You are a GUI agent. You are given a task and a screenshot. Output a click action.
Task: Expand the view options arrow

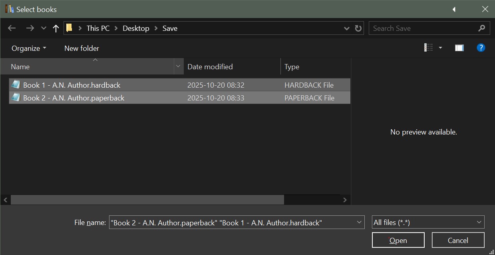[440, 48]
